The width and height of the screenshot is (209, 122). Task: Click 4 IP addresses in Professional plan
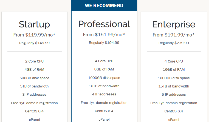(104, 94)
